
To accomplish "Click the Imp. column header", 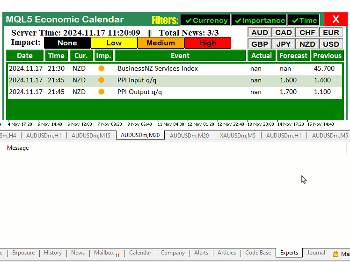I will 104,56.
